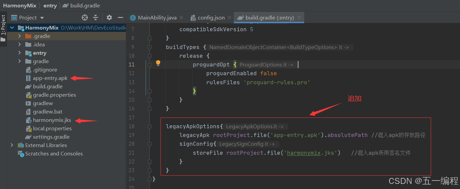Click the storeFile keyword on line 21

(208, 153)
